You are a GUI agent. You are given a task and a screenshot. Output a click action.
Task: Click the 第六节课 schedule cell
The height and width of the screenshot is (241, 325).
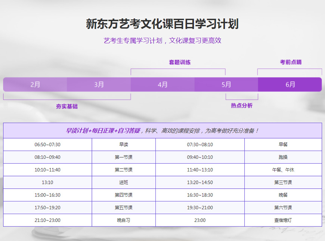(x=283, y=208)
